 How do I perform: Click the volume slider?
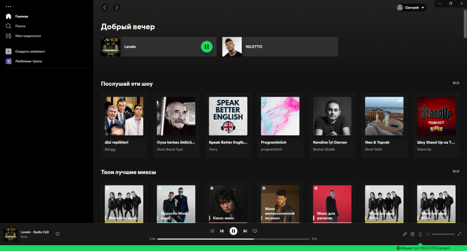pyautogui.click(x=443, y=234)
